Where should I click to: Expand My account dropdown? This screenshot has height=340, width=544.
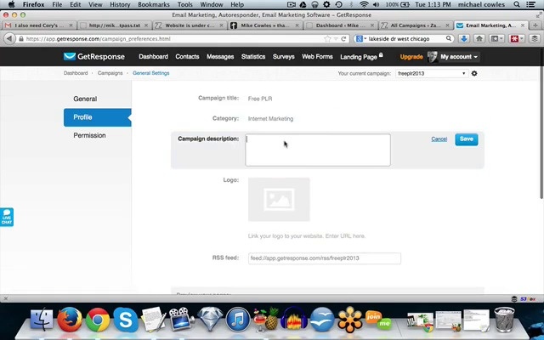[459, 57]
